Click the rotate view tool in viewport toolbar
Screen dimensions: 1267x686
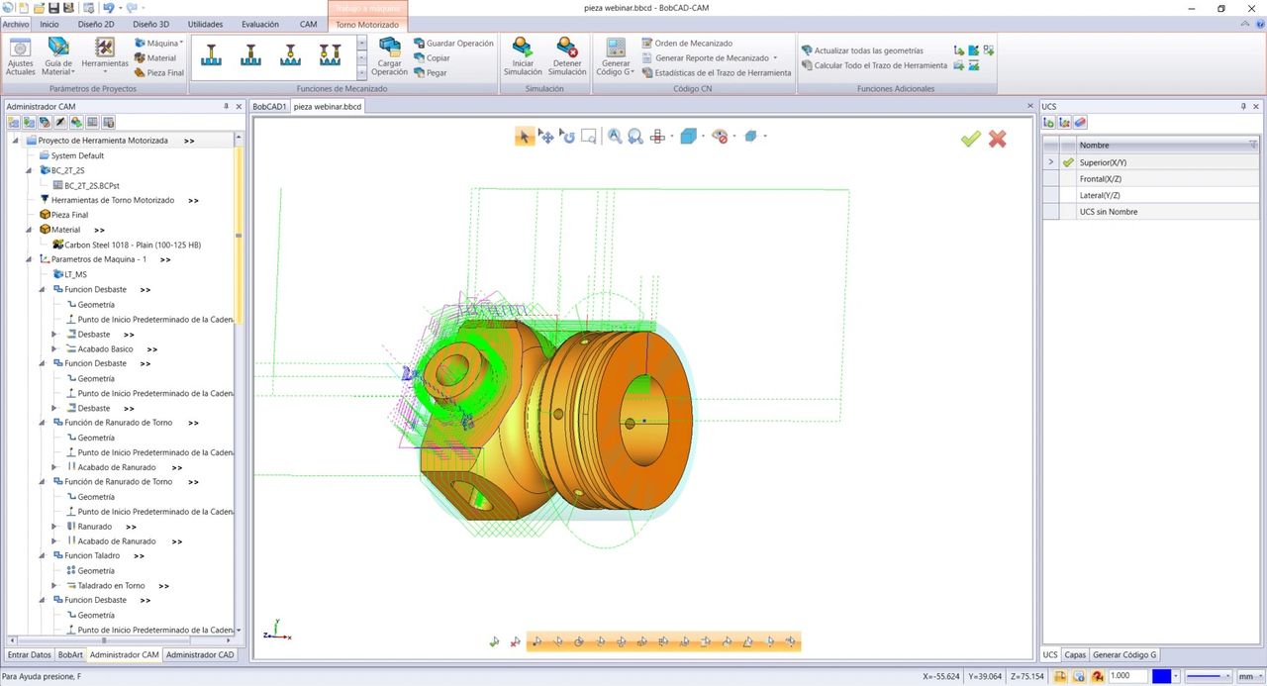tap(567, 137)
